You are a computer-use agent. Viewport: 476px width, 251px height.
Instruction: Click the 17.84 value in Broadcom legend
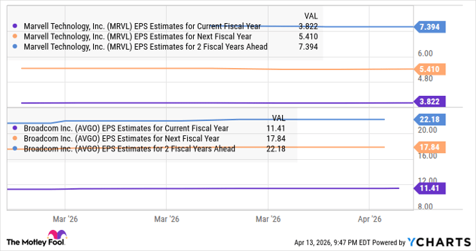276,139
